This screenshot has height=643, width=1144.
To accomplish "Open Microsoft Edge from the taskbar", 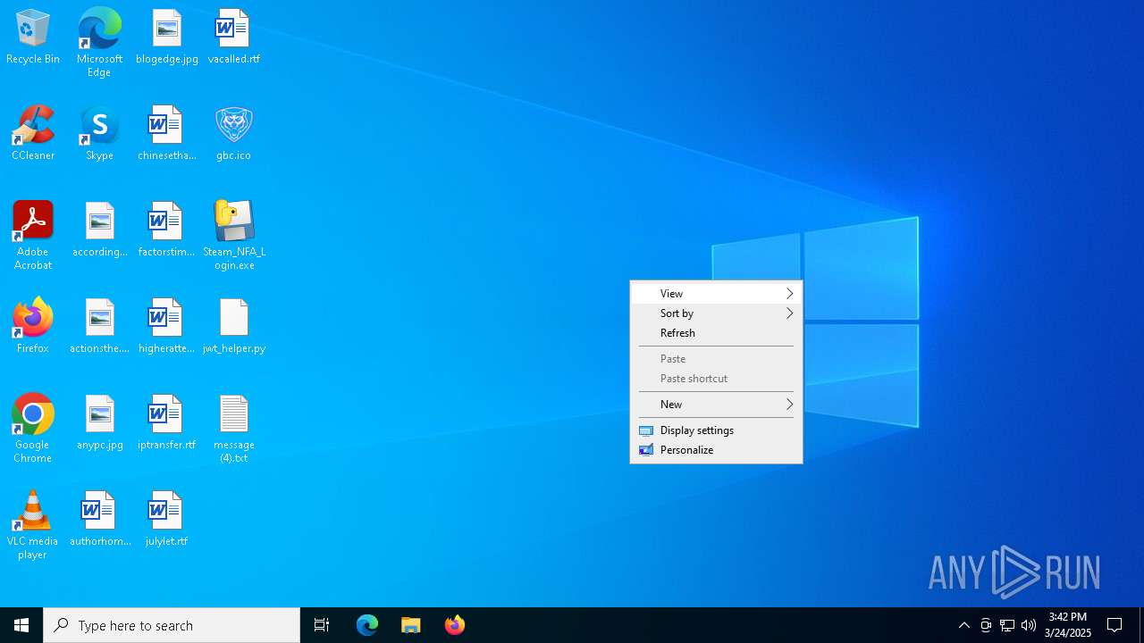I will click(367, 625).
